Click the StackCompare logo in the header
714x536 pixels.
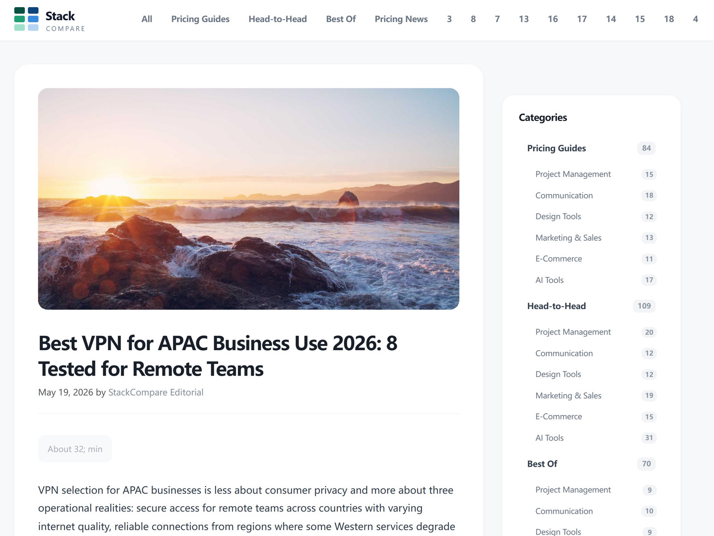(x=50, y=19)
